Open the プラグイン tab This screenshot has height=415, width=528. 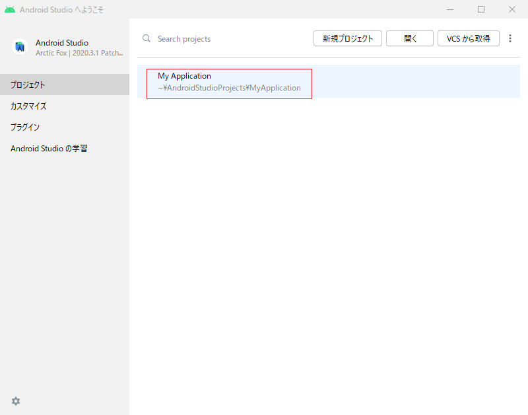point(65,127)
